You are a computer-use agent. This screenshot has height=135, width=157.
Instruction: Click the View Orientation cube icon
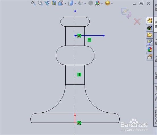(x=61, y=3)
